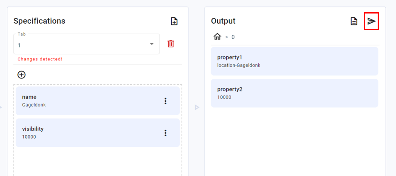Open the options menu for the visibility item
This screenshot has width=396, height=176.
tap(166, 133)
